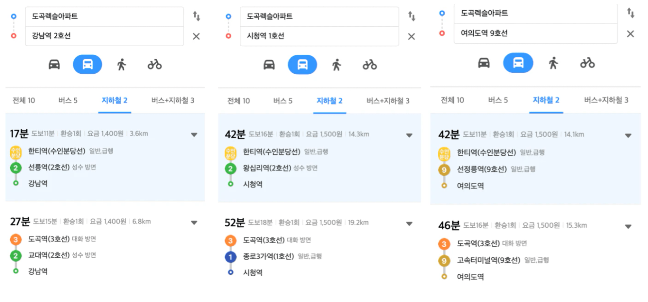Expand the 46분 route via 고속터미널역
This screenshot has width=648, height=302.
click(628, 227)
